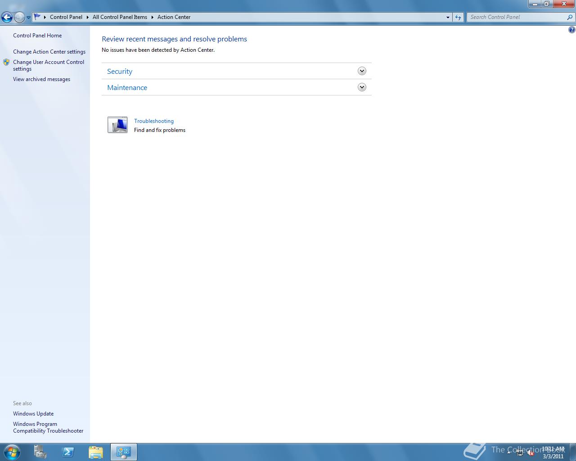Click the 'Find and fix problems' text
The image size is (576, 461).
[160, 130]
